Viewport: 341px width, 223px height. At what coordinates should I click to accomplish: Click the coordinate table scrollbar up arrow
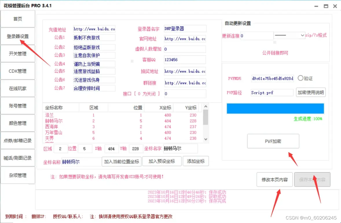pyautogui.click(x=206, y=106)
